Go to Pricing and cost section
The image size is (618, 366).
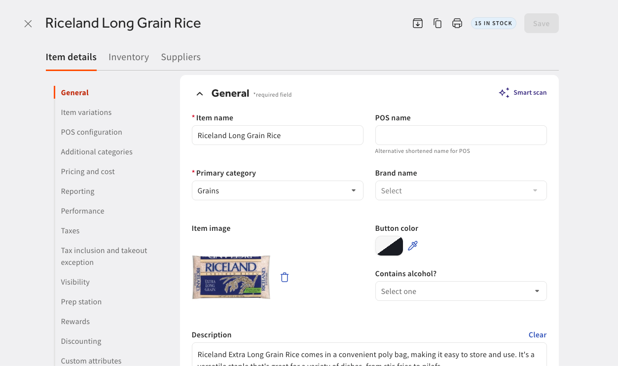(x=88, y=172)
